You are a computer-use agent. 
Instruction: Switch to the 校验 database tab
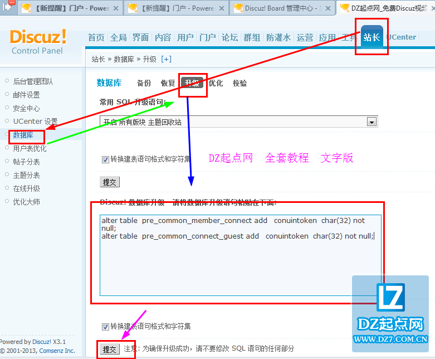[x=240, y=83]
